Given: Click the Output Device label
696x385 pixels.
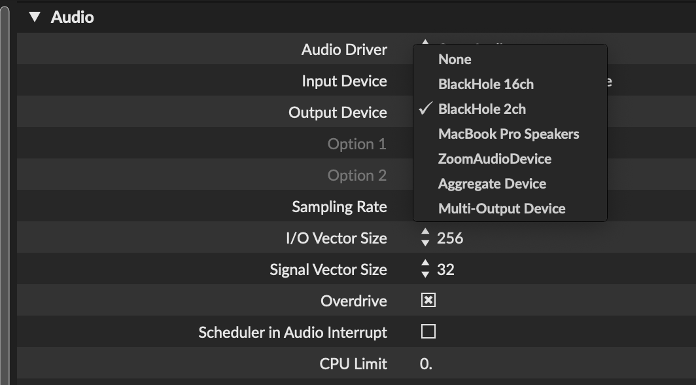Looking at the screenshot, I should pos(338,113).
